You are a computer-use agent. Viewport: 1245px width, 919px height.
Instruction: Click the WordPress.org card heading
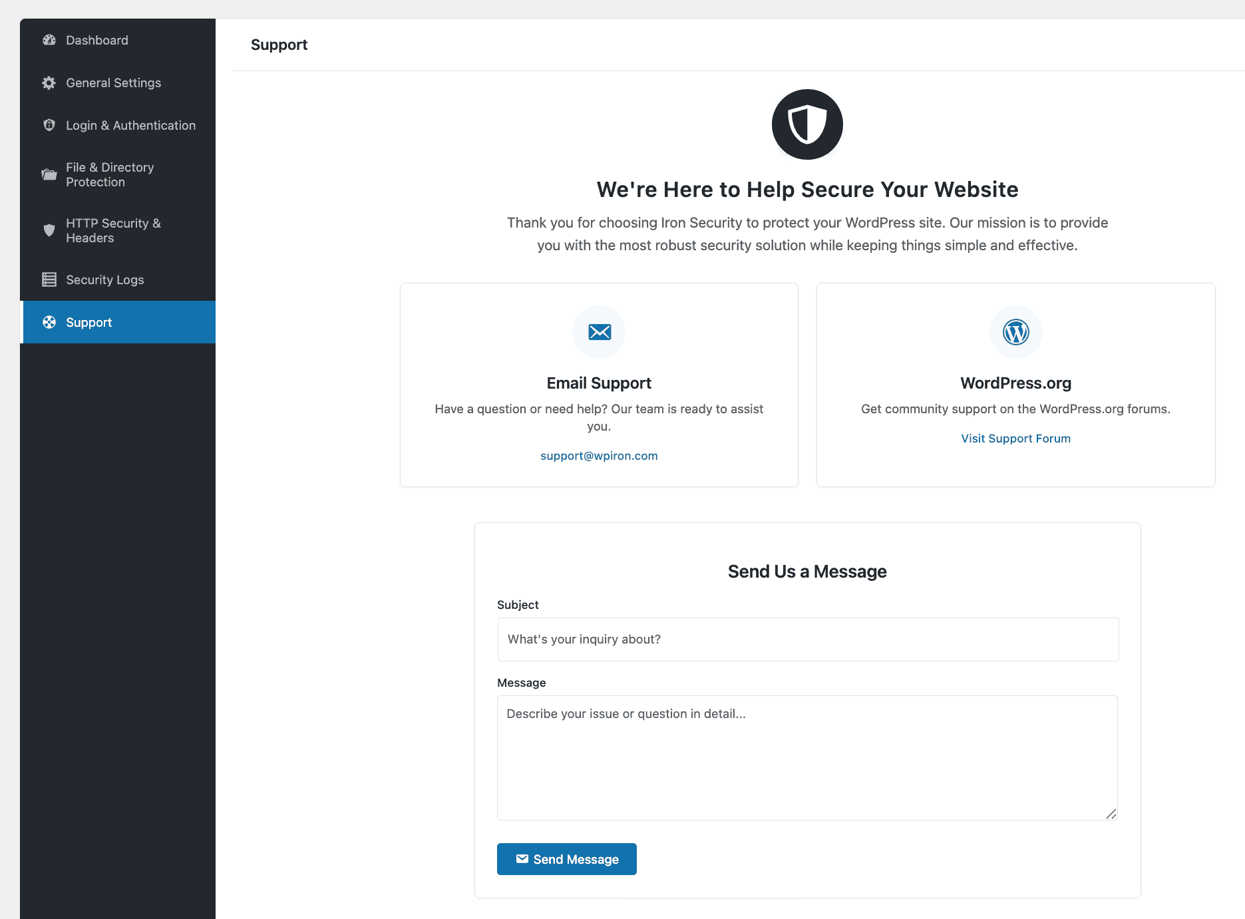[x=1015, y=383]
